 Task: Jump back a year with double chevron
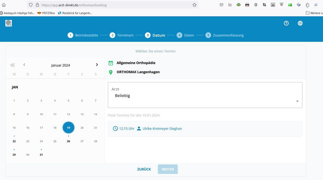[13, 65]
